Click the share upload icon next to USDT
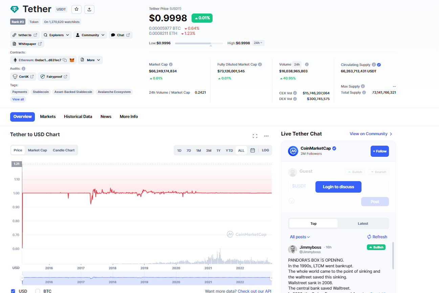Image resolution: width=439 pixels, height=293 pixels. [x=89, y=9]
